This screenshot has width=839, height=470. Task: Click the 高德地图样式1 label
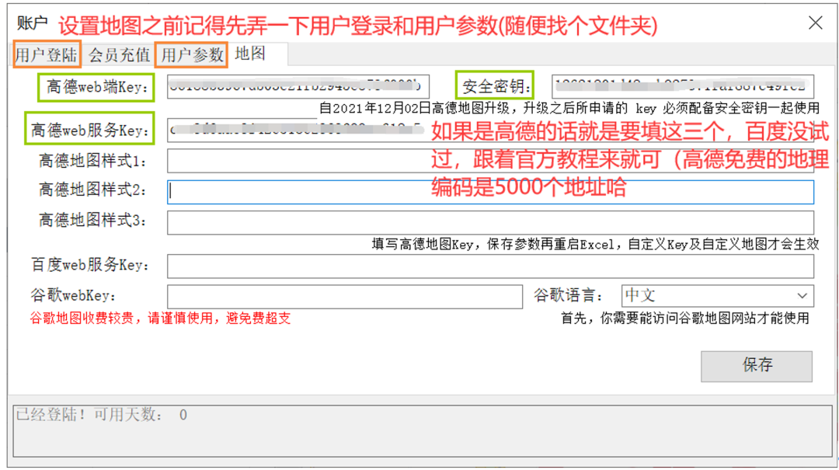click(92, 161)
